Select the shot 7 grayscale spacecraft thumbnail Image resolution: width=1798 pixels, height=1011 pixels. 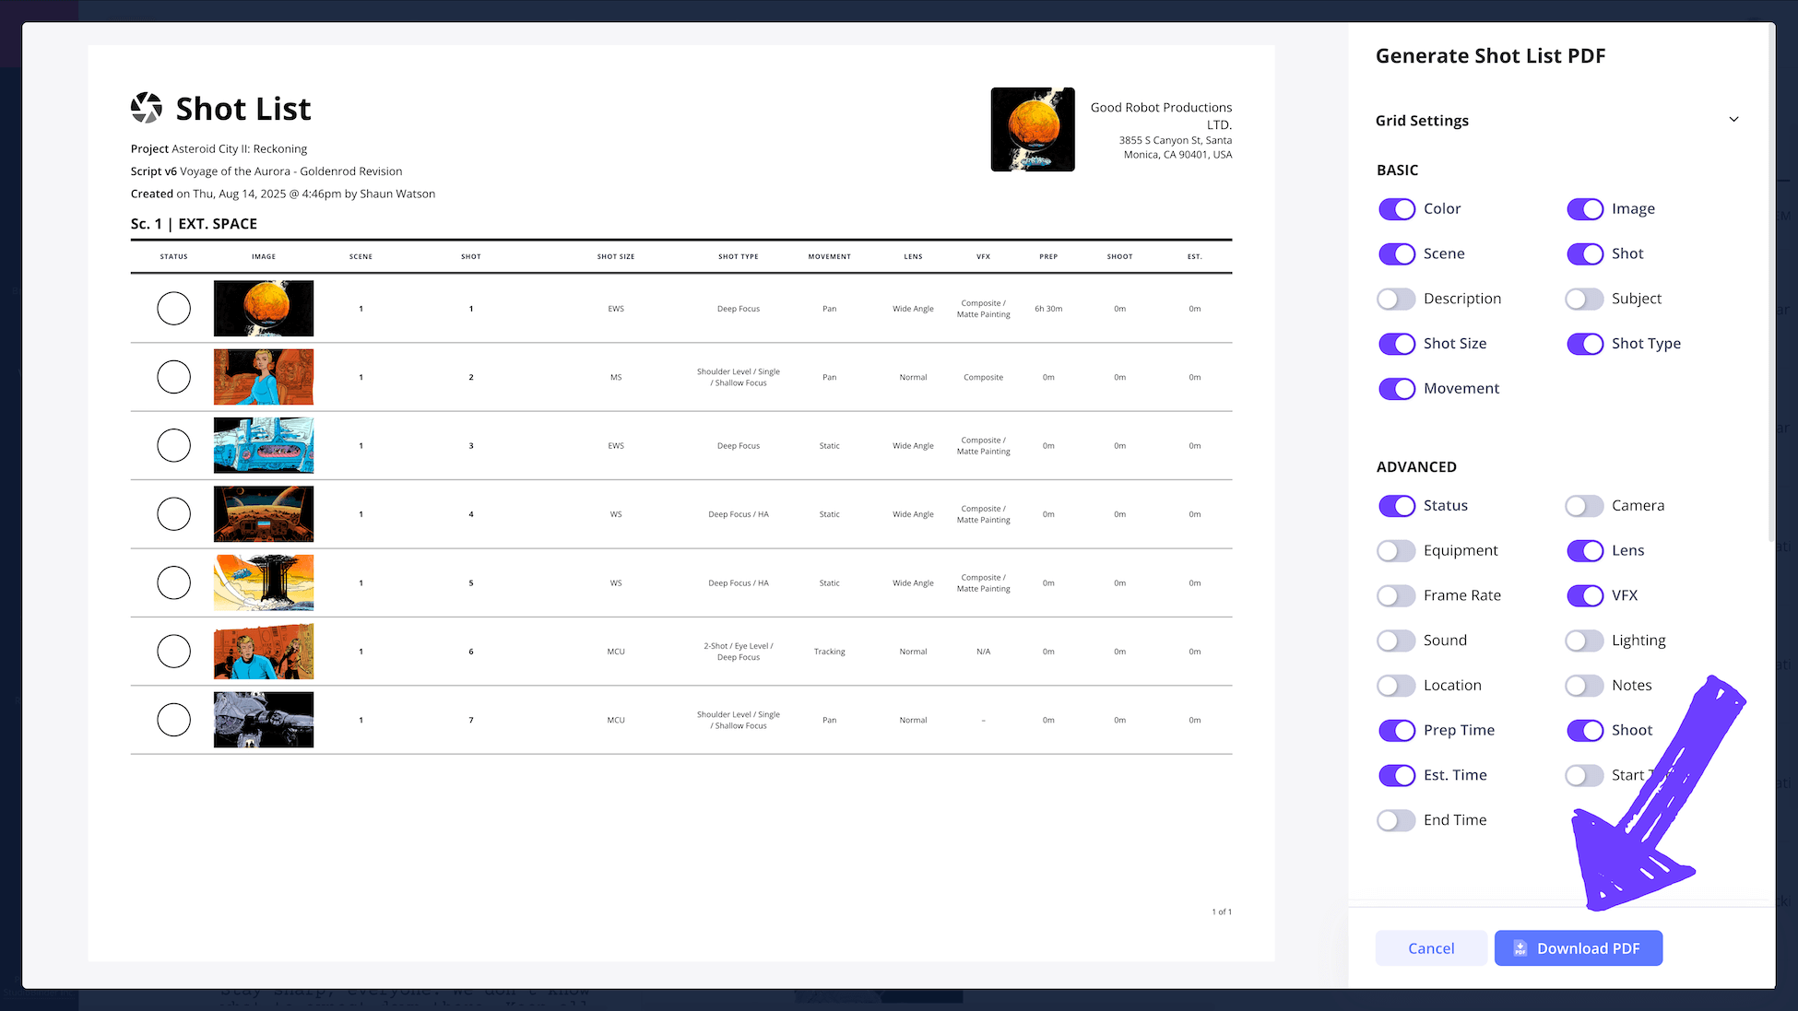tap(264, 720)
